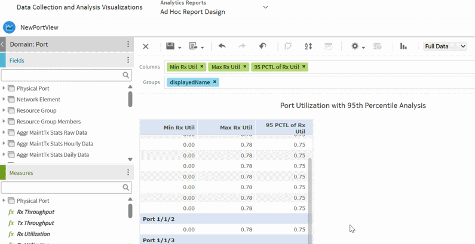Click the Redo arrow icon

(242, 47)
